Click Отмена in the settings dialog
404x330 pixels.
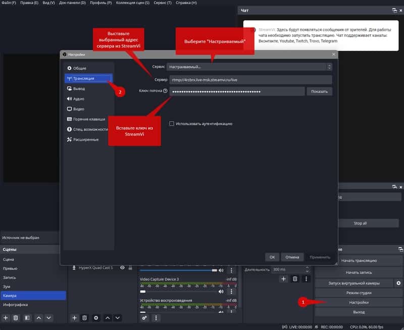coord(292,257)
